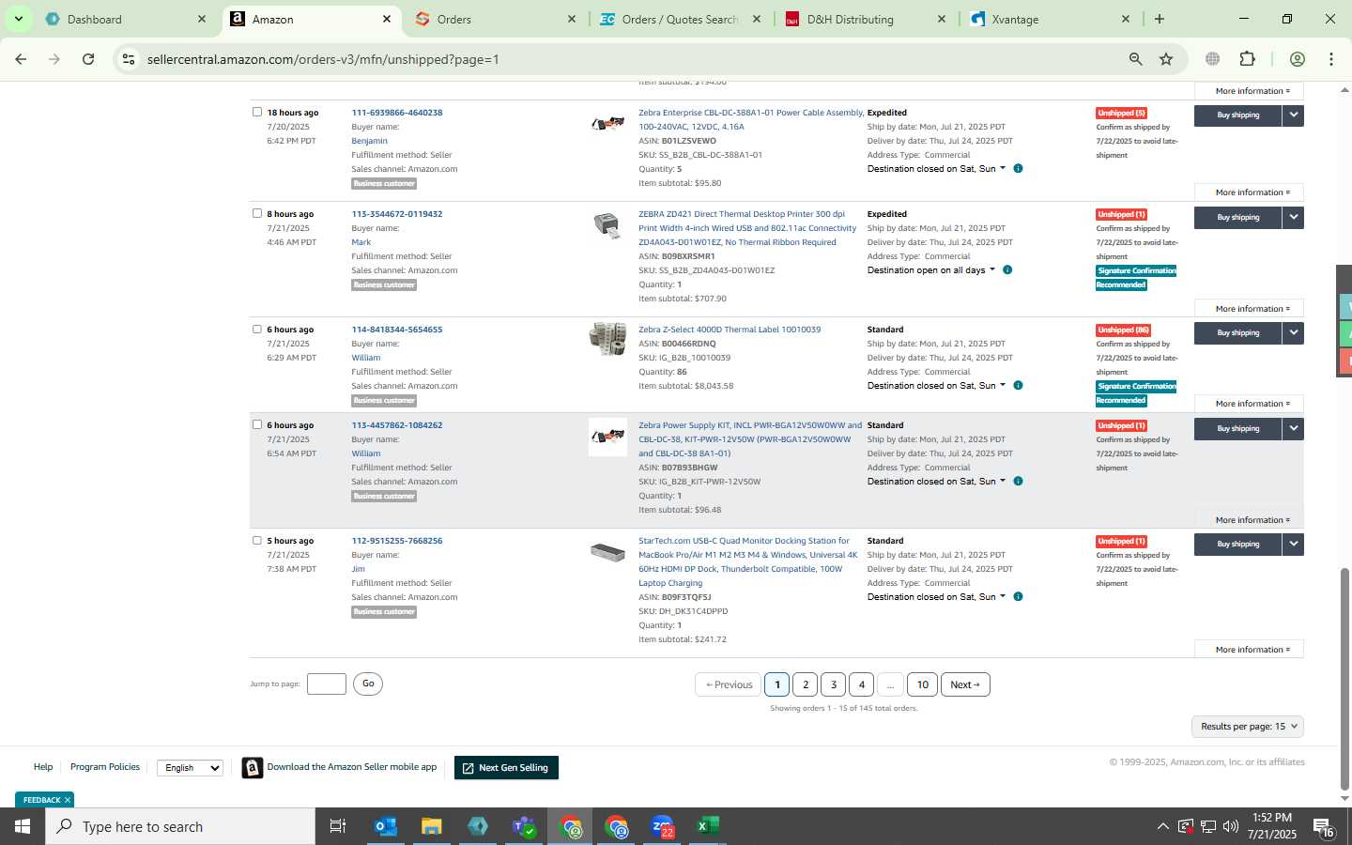Close the FEEDBACK tag with its X
The image size is (1352, 845).
coord(68,800)
